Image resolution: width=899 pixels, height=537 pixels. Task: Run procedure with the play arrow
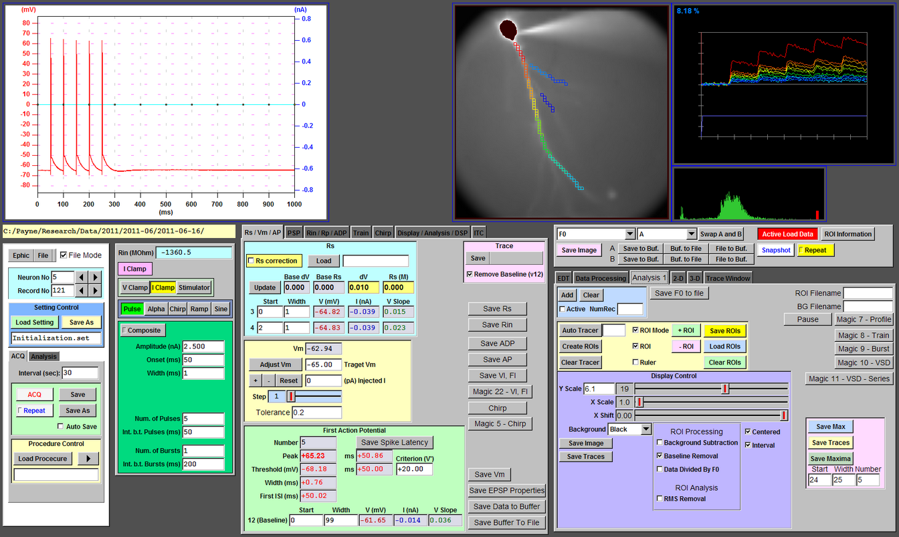(89, 459)
